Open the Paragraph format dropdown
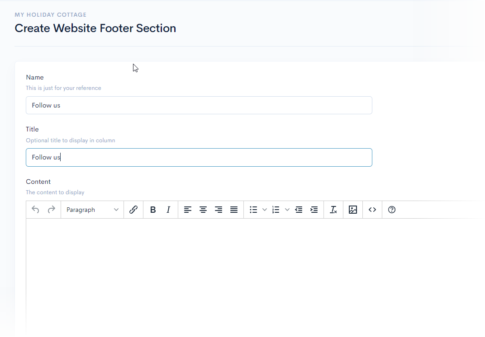This screenshot has height=337, width=485. [92, 210]
